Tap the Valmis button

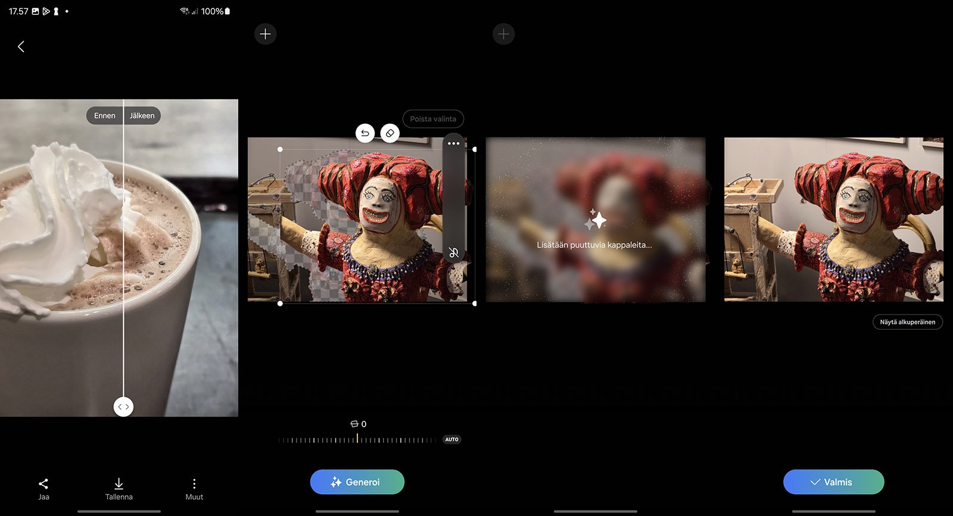point(833,482)
